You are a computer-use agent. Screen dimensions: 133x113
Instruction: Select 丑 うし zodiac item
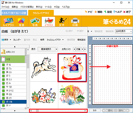[x=14, y=68]
